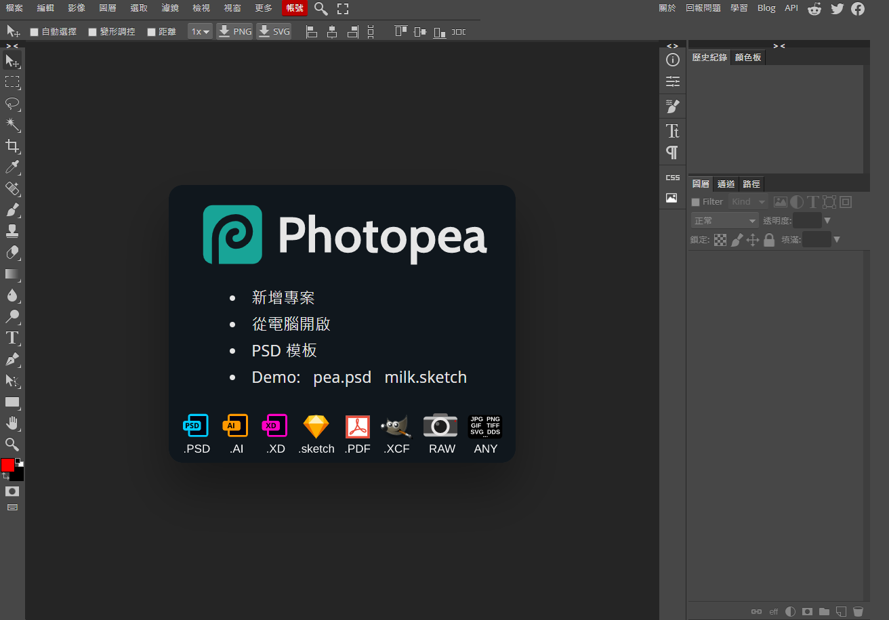Open the Info panel icon
Screen dimensions: 889x620
tap(672, 60)
